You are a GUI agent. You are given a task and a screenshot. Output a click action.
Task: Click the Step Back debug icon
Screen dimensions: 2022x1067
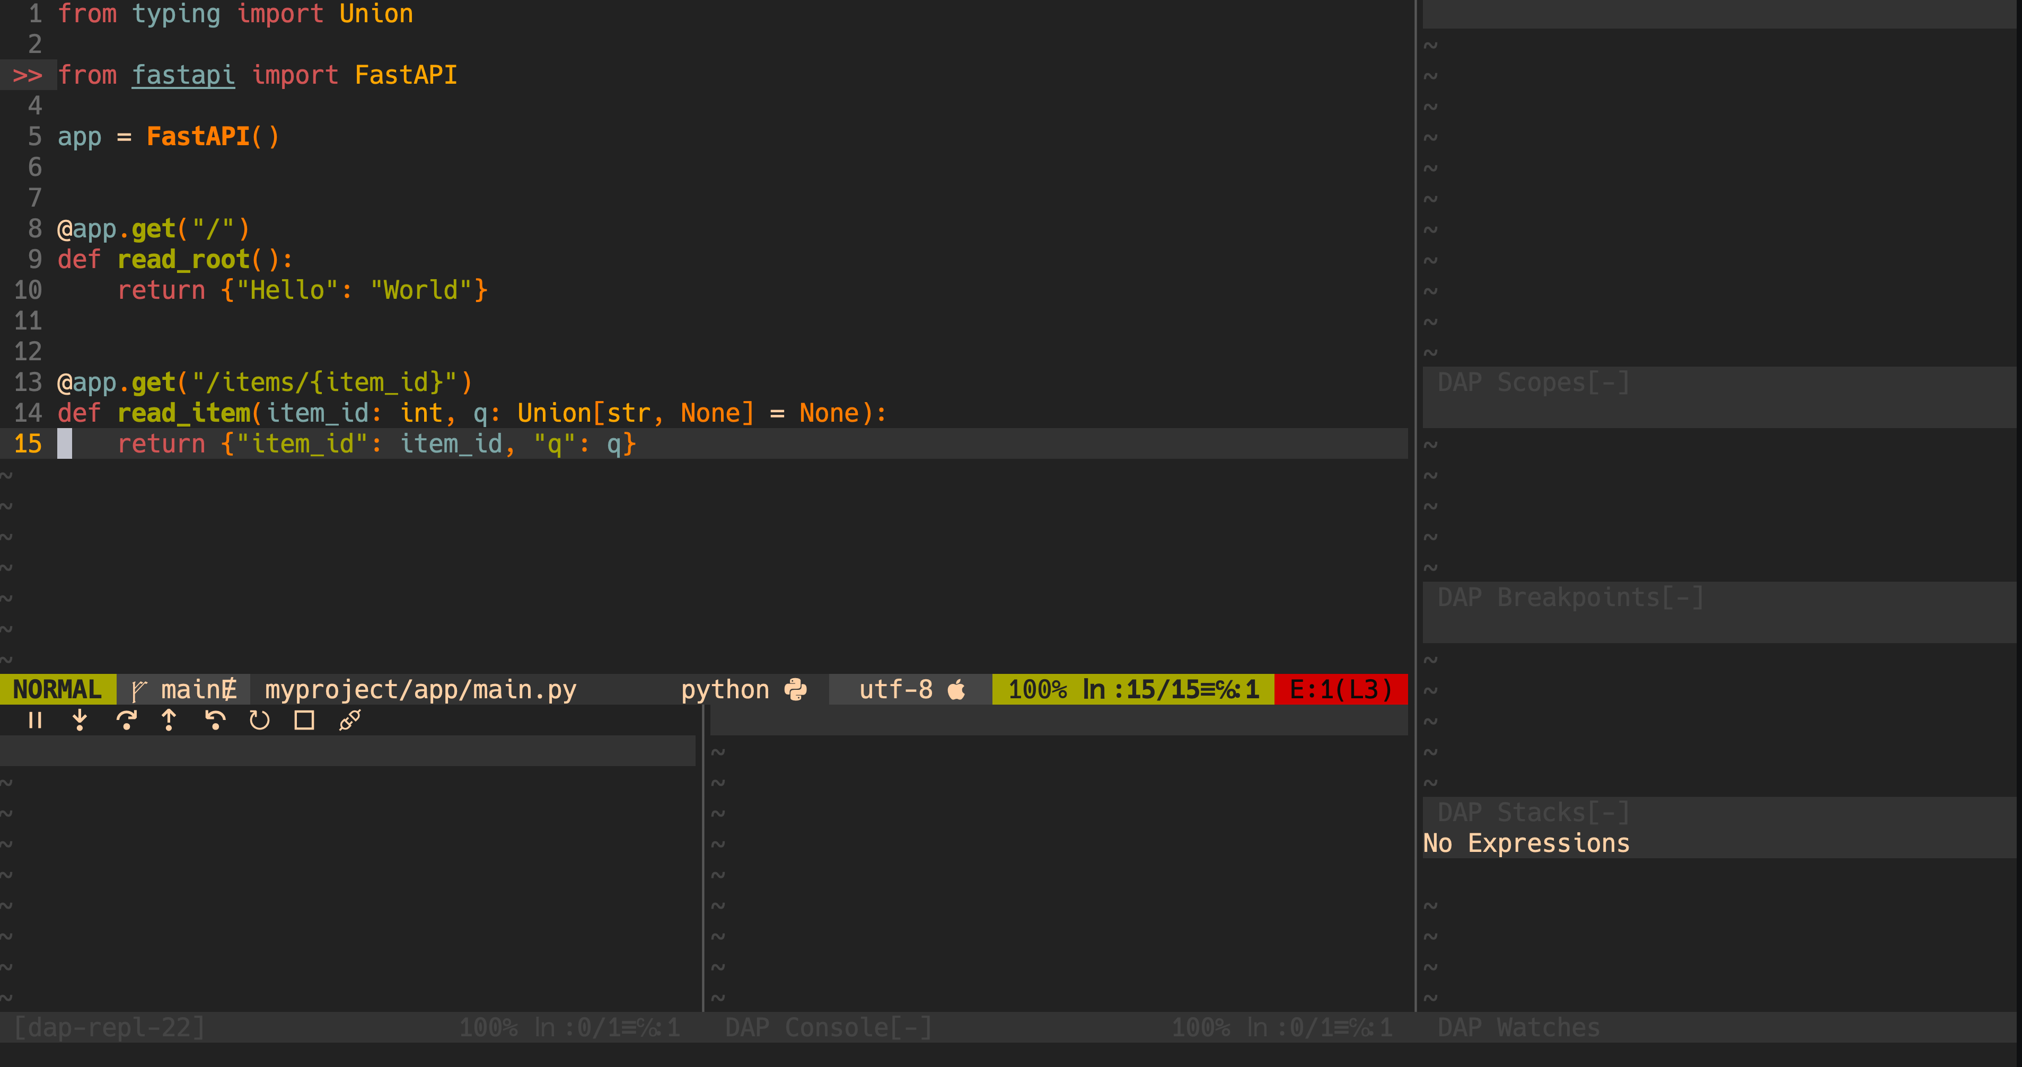pos(215,720)
